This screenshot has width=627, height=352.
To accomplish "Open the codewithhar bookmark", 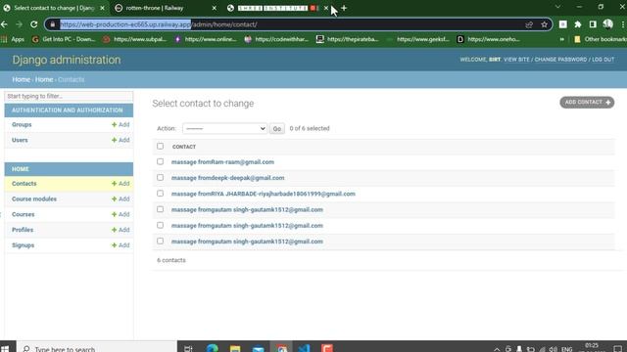I will point(276,39).
